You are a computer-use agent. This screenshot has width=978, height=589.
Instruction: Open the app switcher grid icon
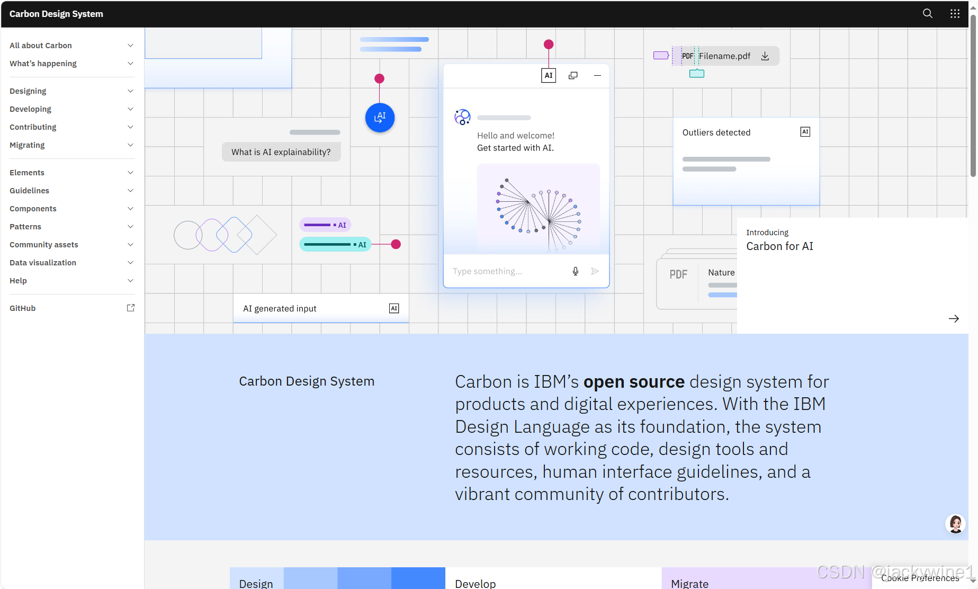tap(955, 14)
